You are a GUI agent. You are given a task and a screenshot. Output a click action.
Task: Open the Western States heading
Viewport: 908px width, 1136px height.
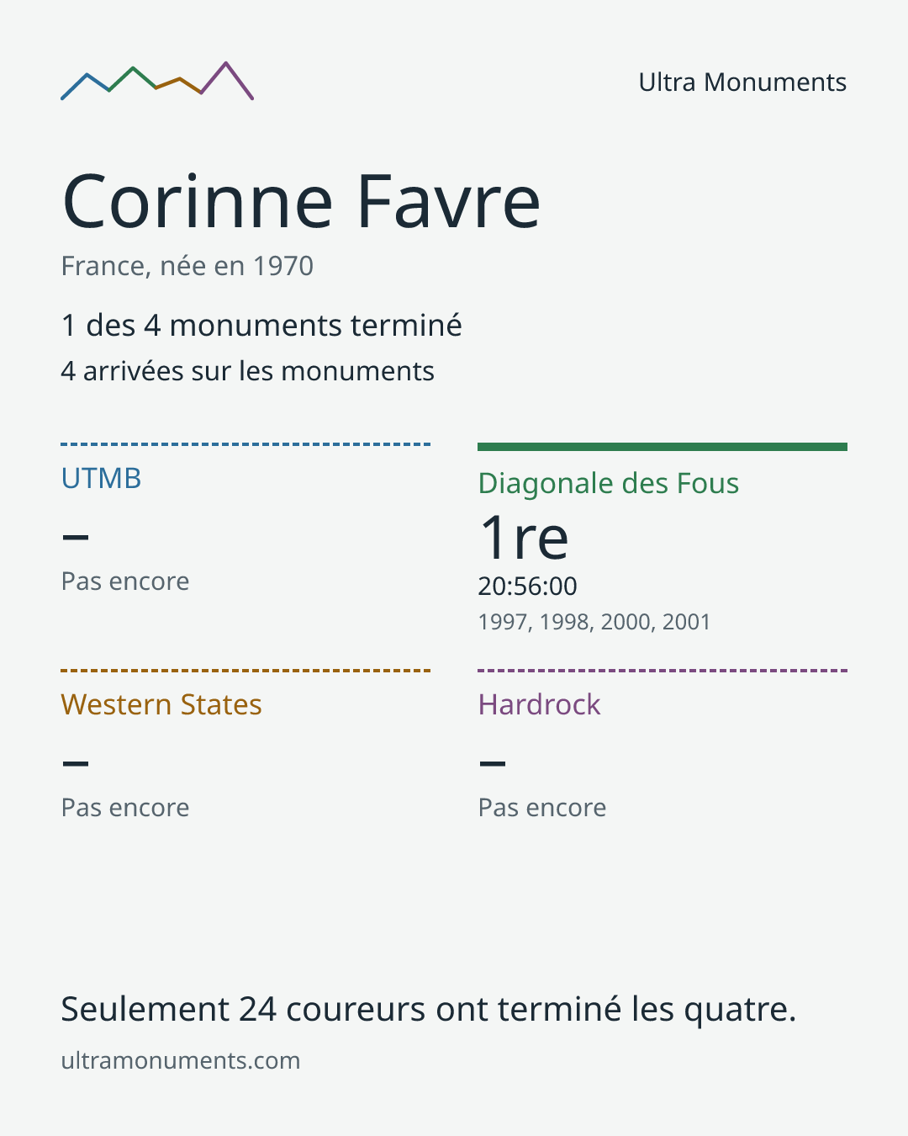pos(161,704)
